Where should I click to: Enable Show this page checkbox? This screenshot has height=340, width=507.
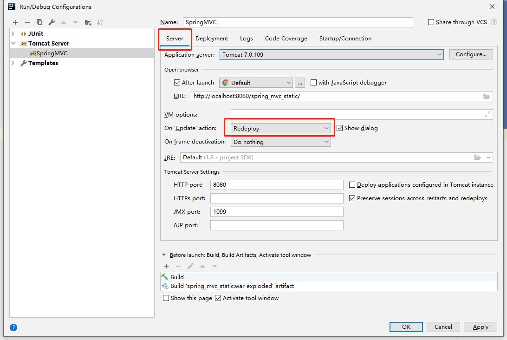pyautogui.click(x=166, y=298)
